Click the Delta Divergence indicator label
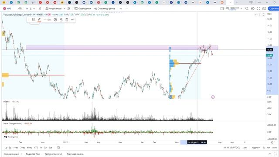This screenshot has height=157, width=279. (x=13, y=123)
